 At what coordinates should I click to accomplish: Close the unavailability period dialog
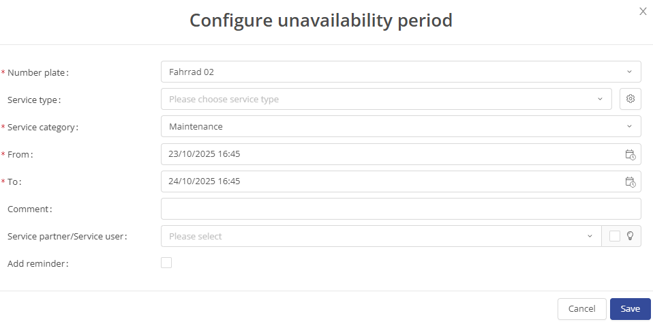tap(643, 12)
